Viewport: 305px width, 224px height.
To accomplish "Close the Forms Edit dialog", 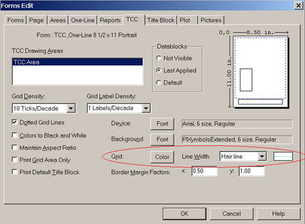I will [x=298, y=6].
